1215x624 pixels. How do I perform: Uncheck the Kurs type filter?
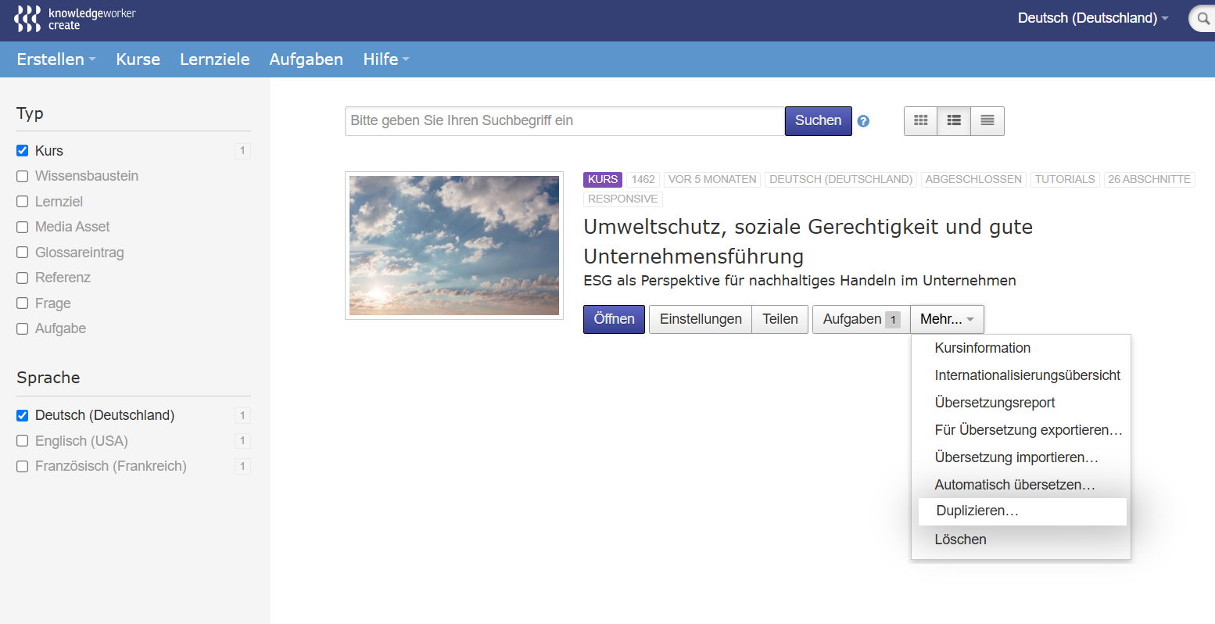pos(23,151)
